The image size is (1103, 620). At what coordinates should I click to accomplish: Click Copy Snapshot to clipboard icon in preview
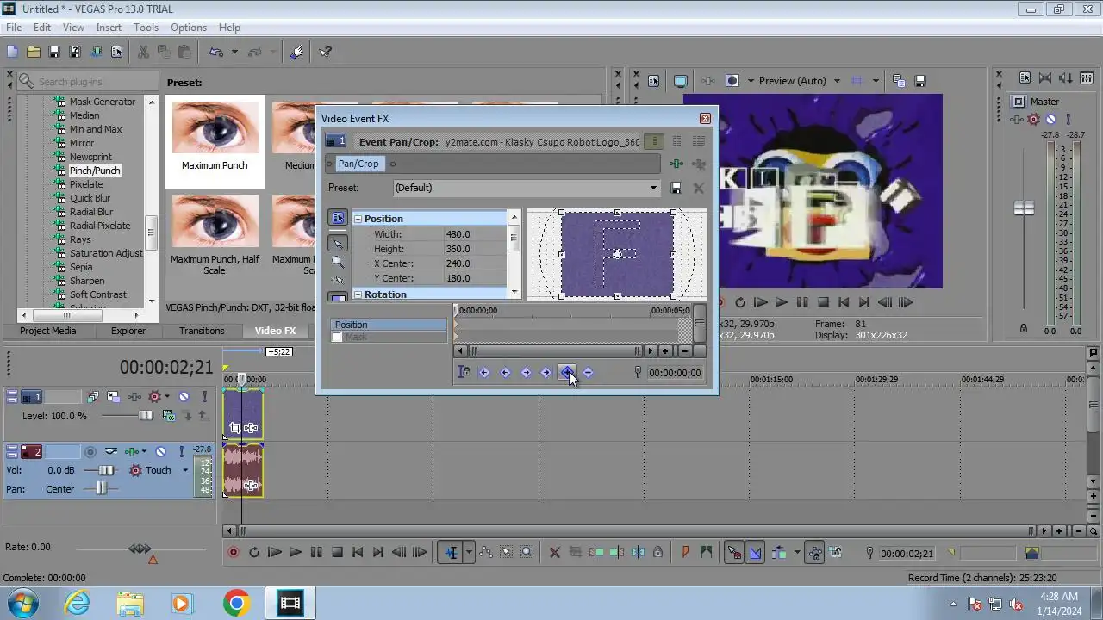click(899, 81)
